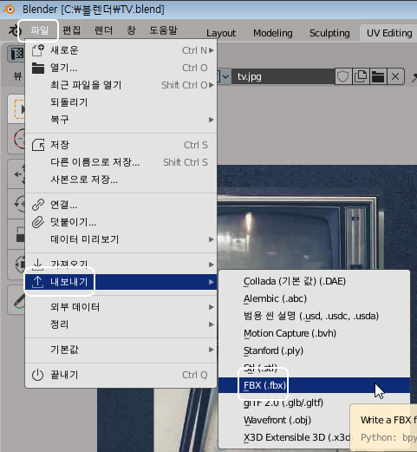Open the 내보내기 export submenu
Screen dimensions: 417x452
point(121,282)
